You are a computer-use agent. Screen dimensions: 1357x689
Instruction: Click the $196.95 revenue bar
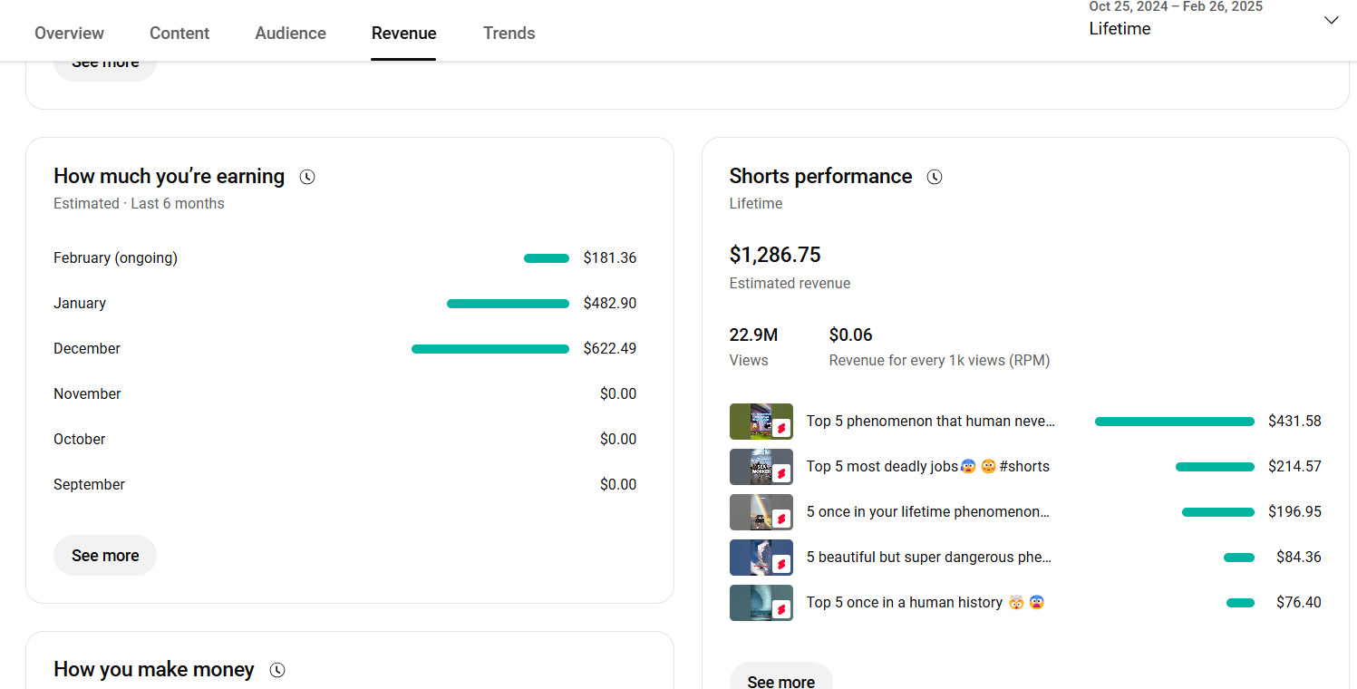tap(1218, 512)
